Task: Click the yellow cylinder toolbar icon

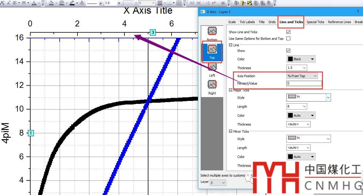Action: 243,3
